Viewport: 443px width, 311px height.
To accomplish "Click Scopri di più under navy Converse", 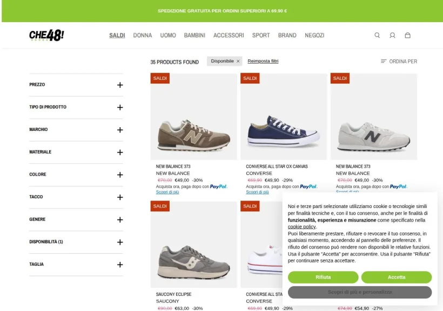I will coord(257,192).
